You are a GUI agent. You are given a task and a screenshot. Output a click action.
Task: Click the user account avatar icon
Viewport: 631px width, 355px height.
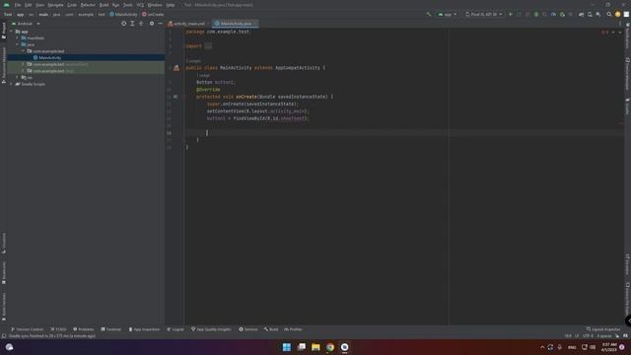[618, 14]
